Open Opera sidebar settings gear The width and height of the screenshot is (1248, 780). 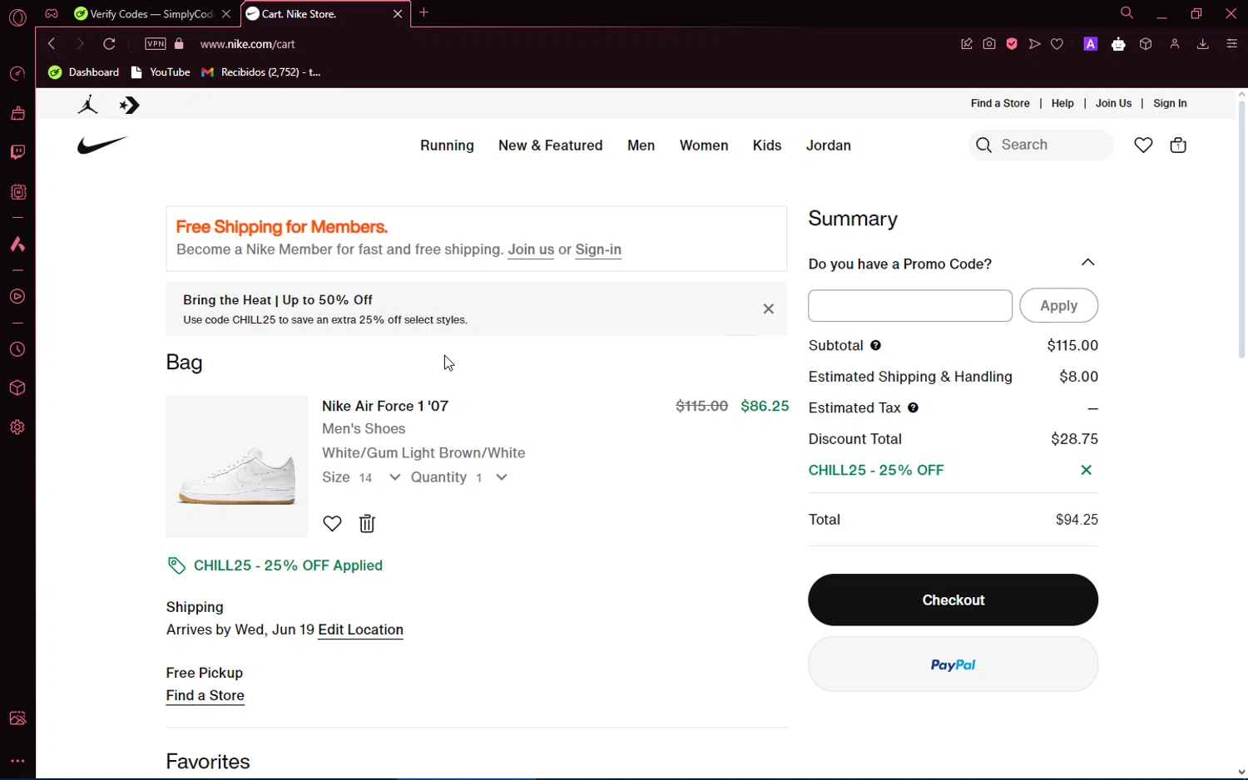pyautogui.click(x=17, y=427)
